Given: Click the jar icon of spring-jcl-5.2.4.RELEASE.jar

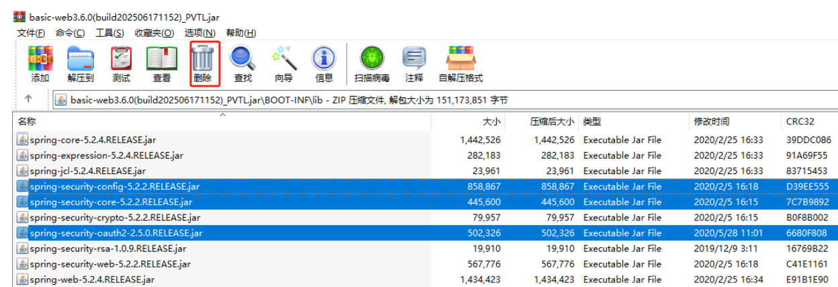Looking at the screenshot, I should click(x=22, y=171).
